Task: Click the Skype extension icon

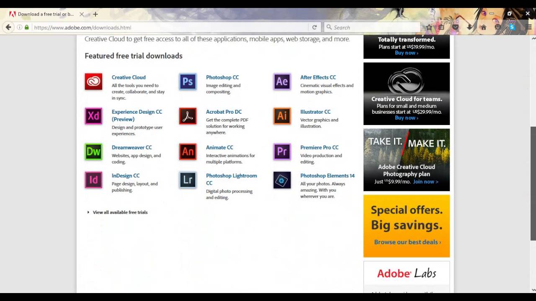Action: tap(512, 27)
